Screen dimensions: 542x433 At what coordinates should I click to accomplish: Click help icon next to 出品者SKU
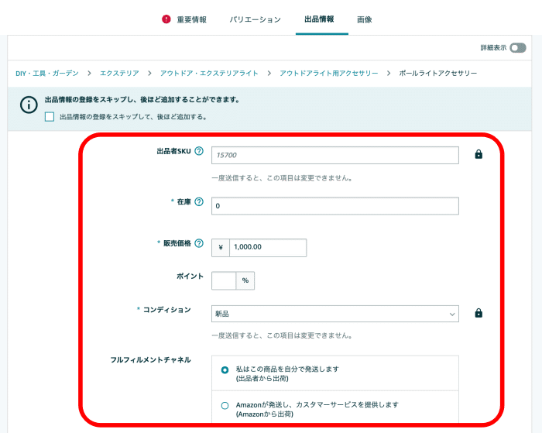coord(199,151)
